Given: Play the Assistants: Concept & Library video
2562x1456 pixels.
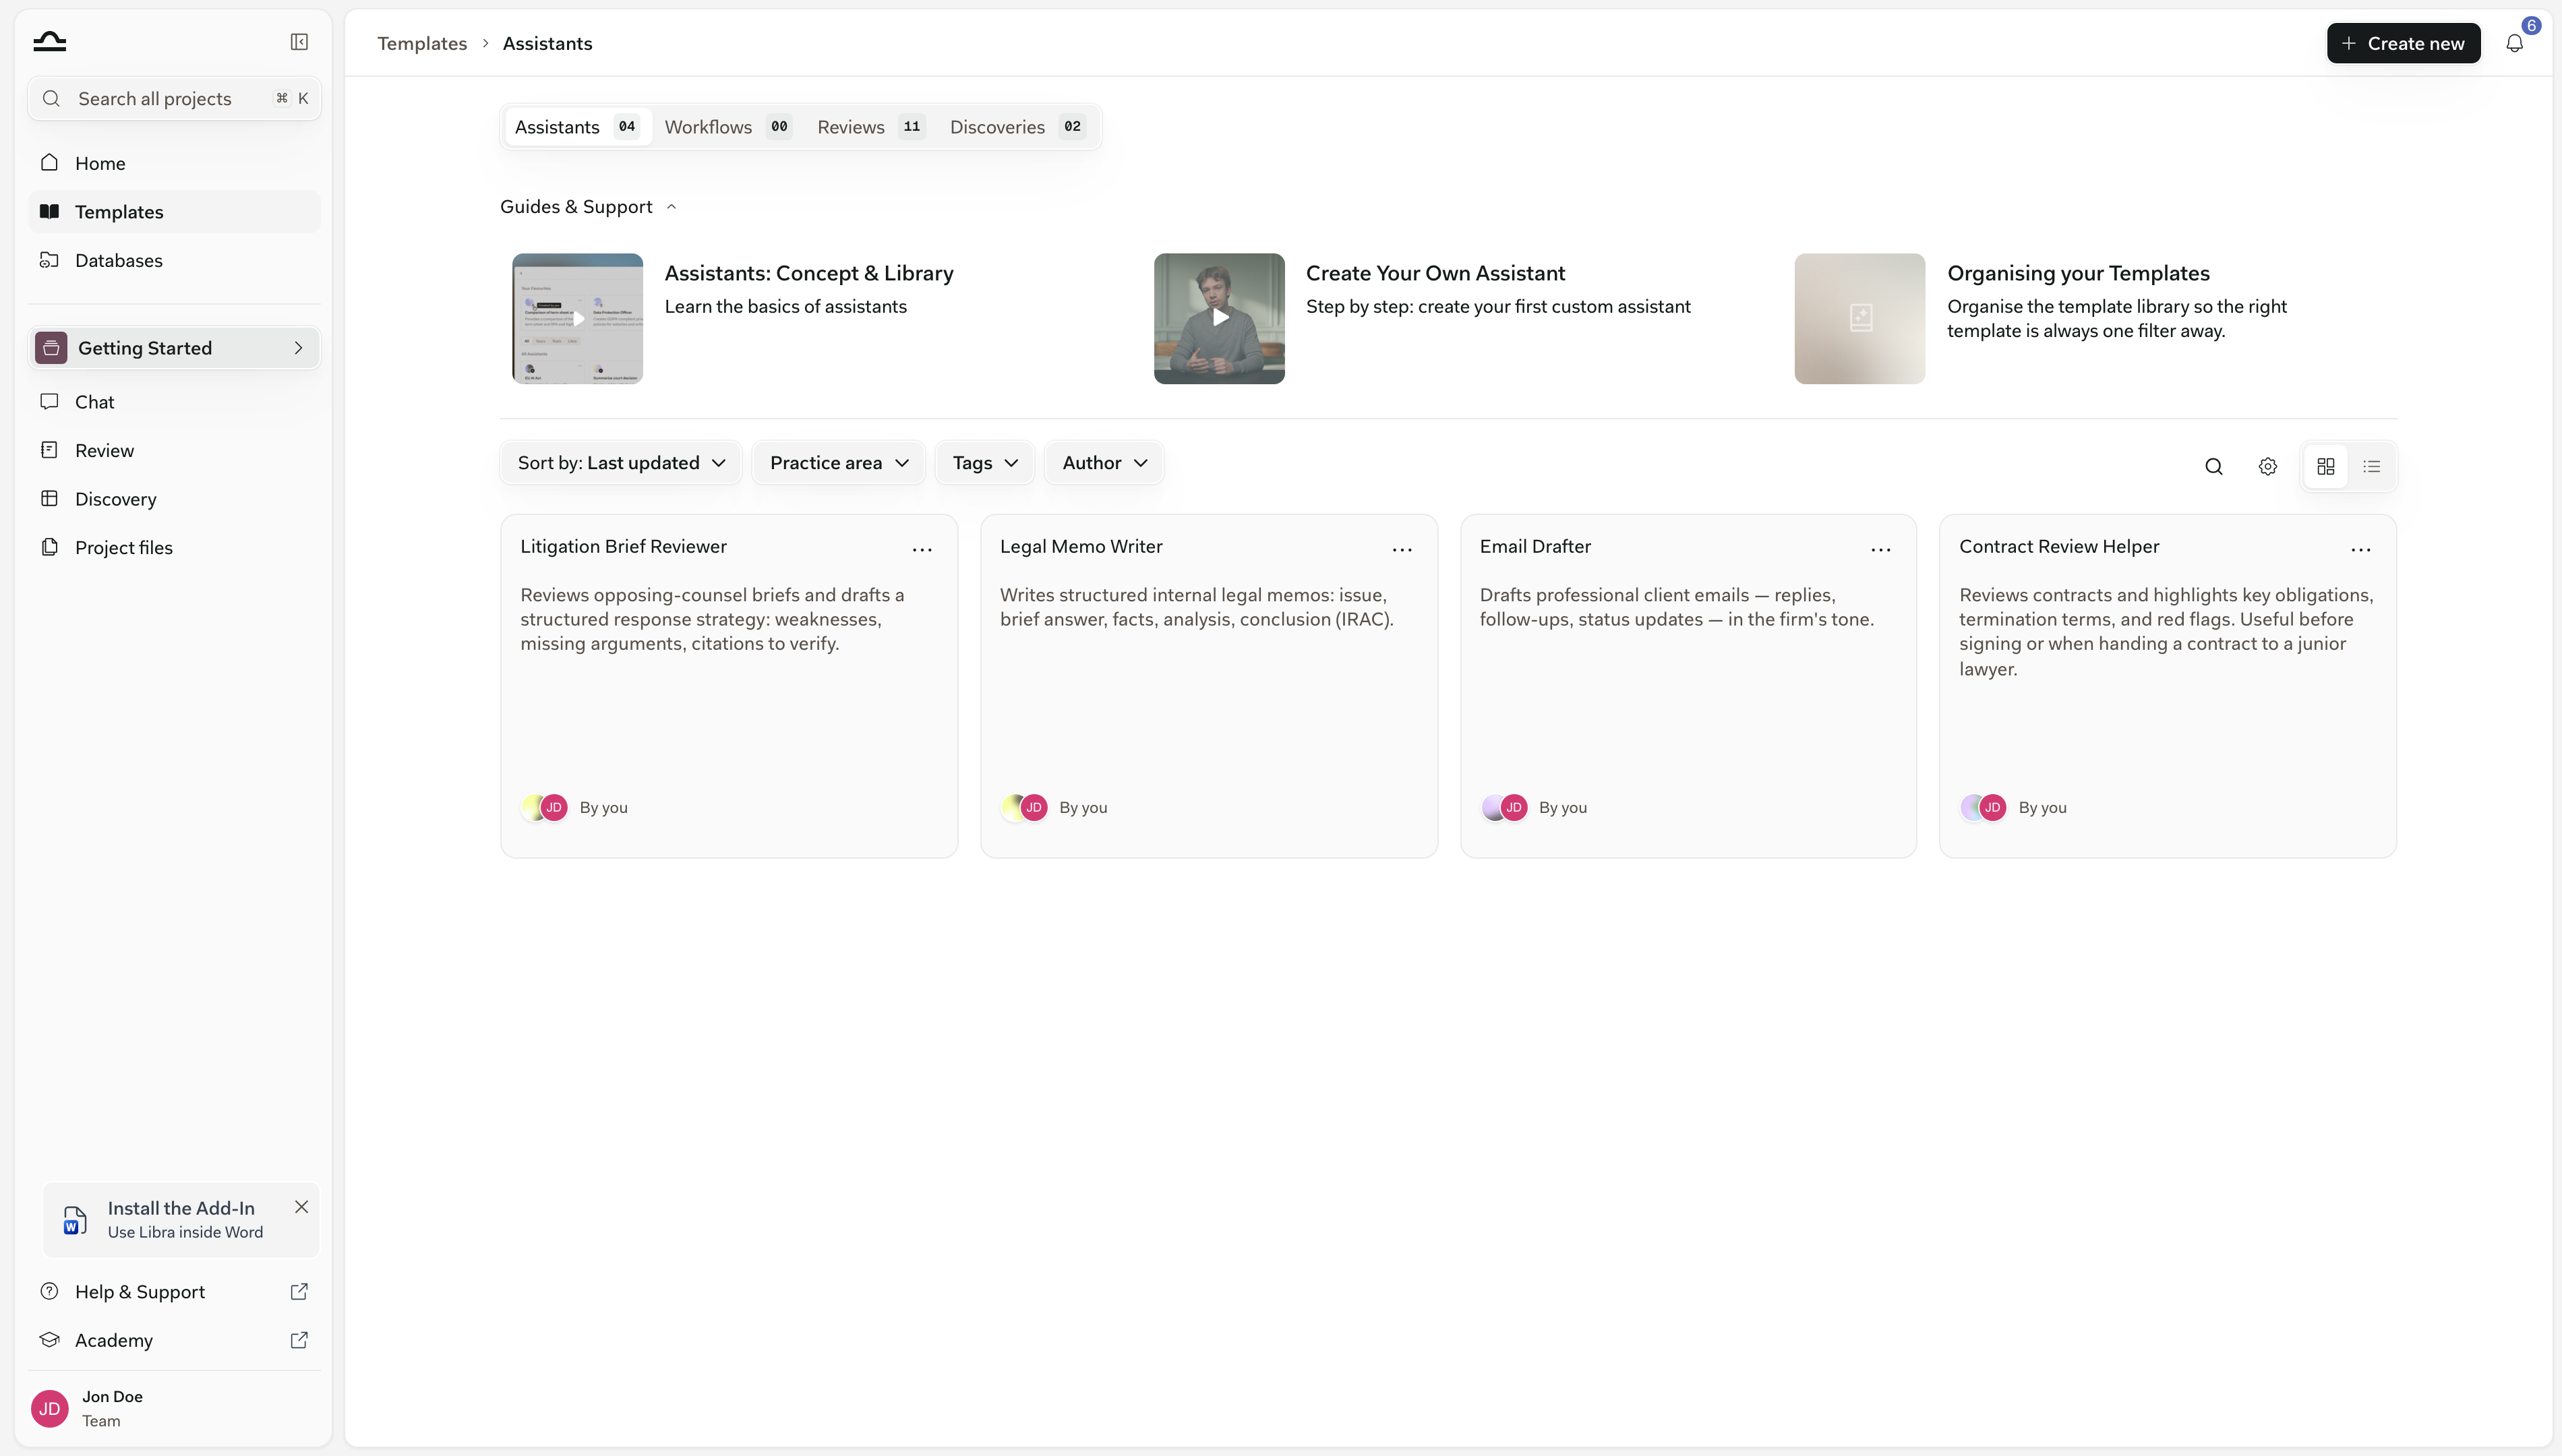Looking at the screenshot, I should tap(578, 318).
